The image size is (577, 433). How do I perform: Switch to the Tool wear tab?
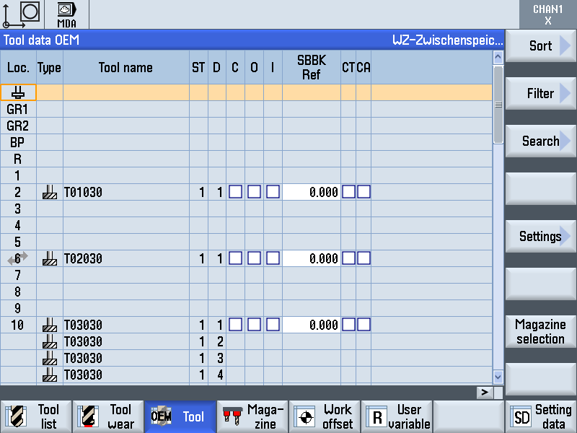tap(108, 416)
